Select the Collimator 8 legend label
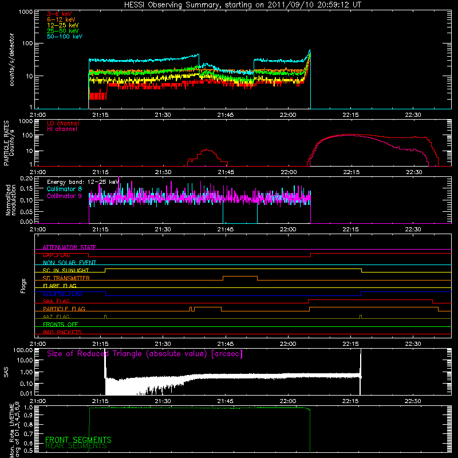The image size is (458, 458). coord(64,189)
